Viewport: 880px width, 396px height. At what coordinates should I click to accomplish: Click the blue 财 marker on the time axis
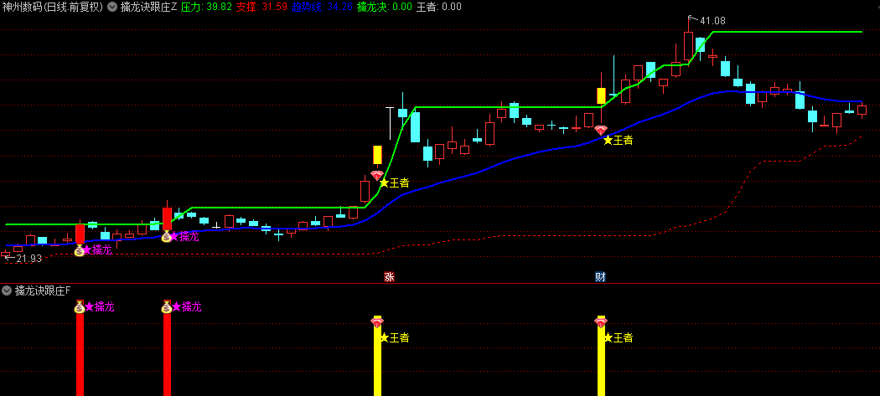(x=601, y=276)
